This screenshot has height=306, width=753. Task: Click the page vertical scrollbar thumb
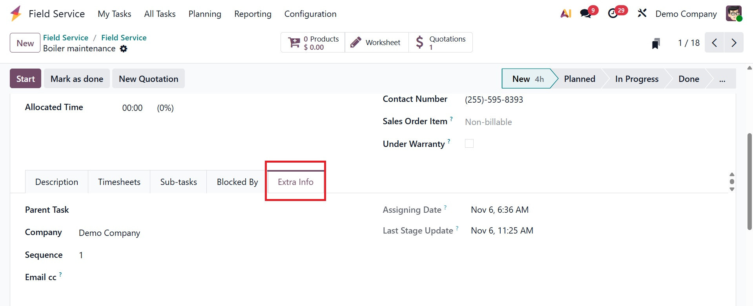pos(749,181)
